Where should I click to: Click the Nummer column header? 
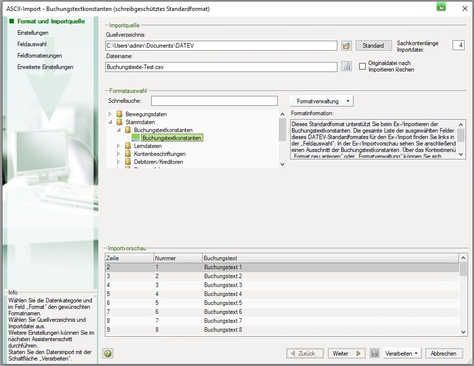click(x=178, y=258)
